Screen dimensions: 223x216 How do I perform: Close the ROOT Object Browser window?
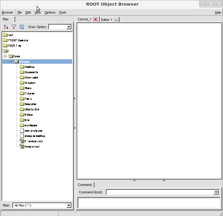(219, 4)
